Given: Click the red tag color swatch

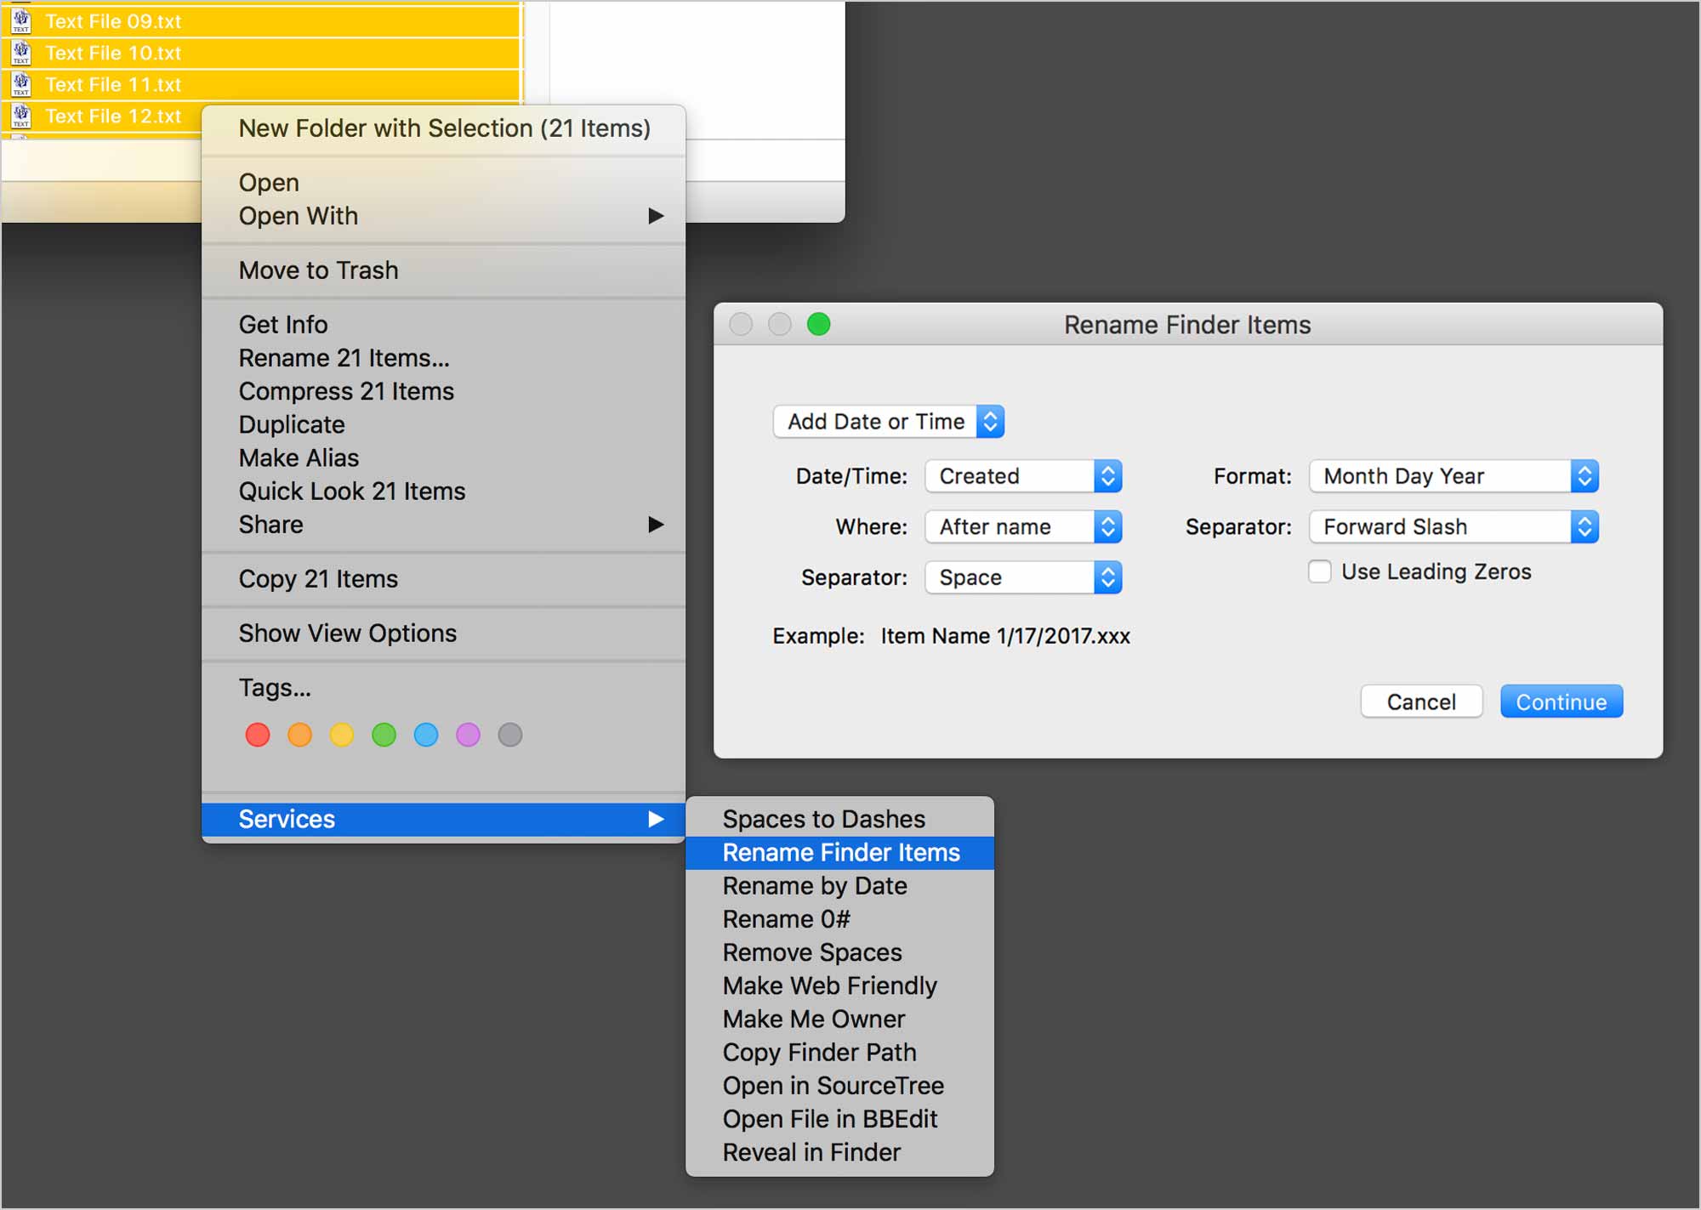Looking at the screenshot, I should [257, 735].
